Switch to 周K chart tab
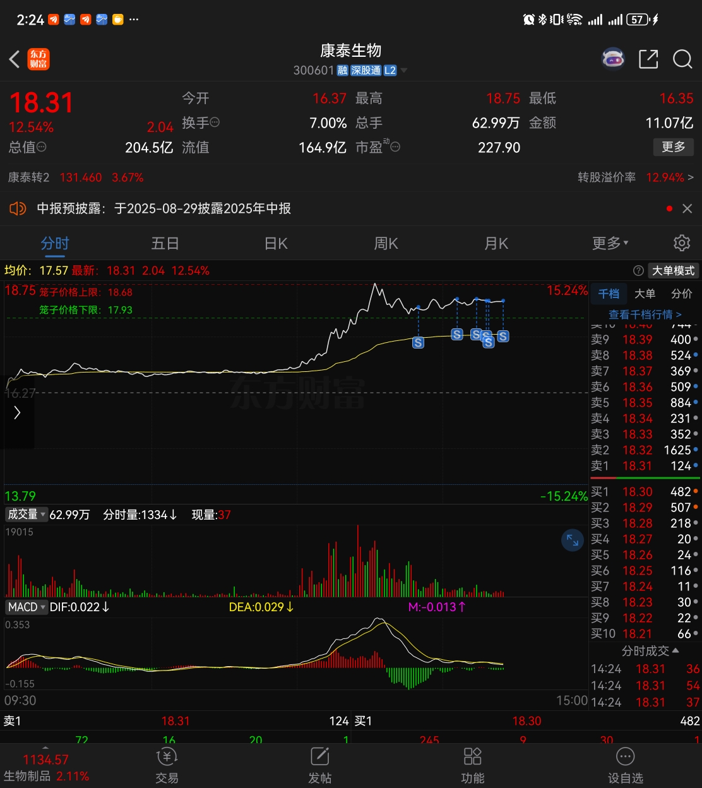The width and height of the screenshot is (702, 788). [386, 243]
